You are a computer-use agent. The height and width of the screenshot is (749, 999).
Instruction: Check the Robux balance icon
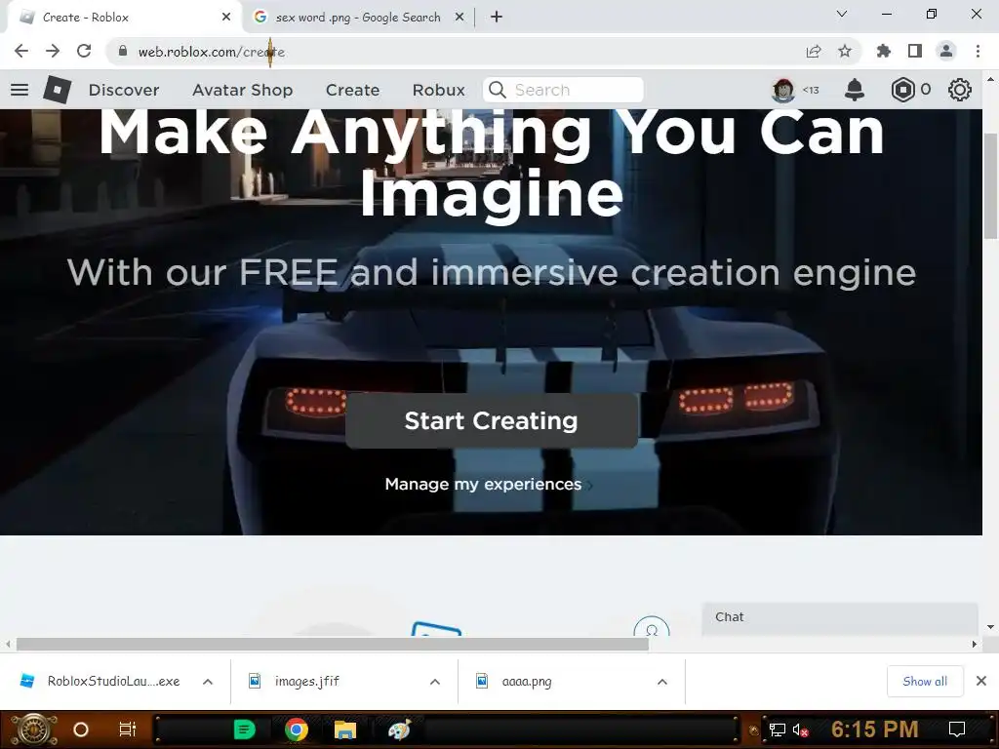tap(902, 90)
